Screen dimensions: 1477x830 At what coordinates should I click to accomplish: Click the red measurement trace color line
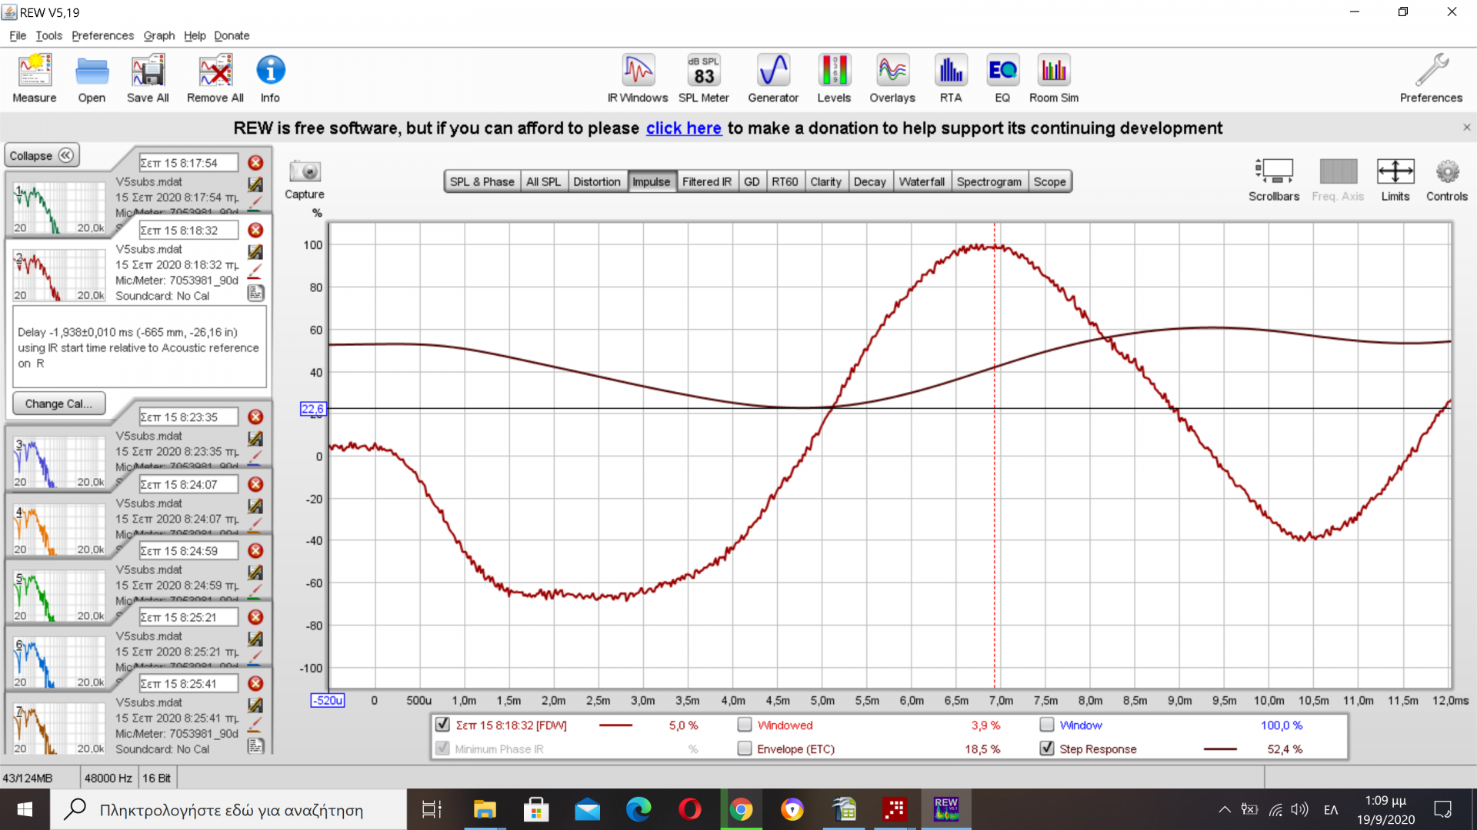615,725
